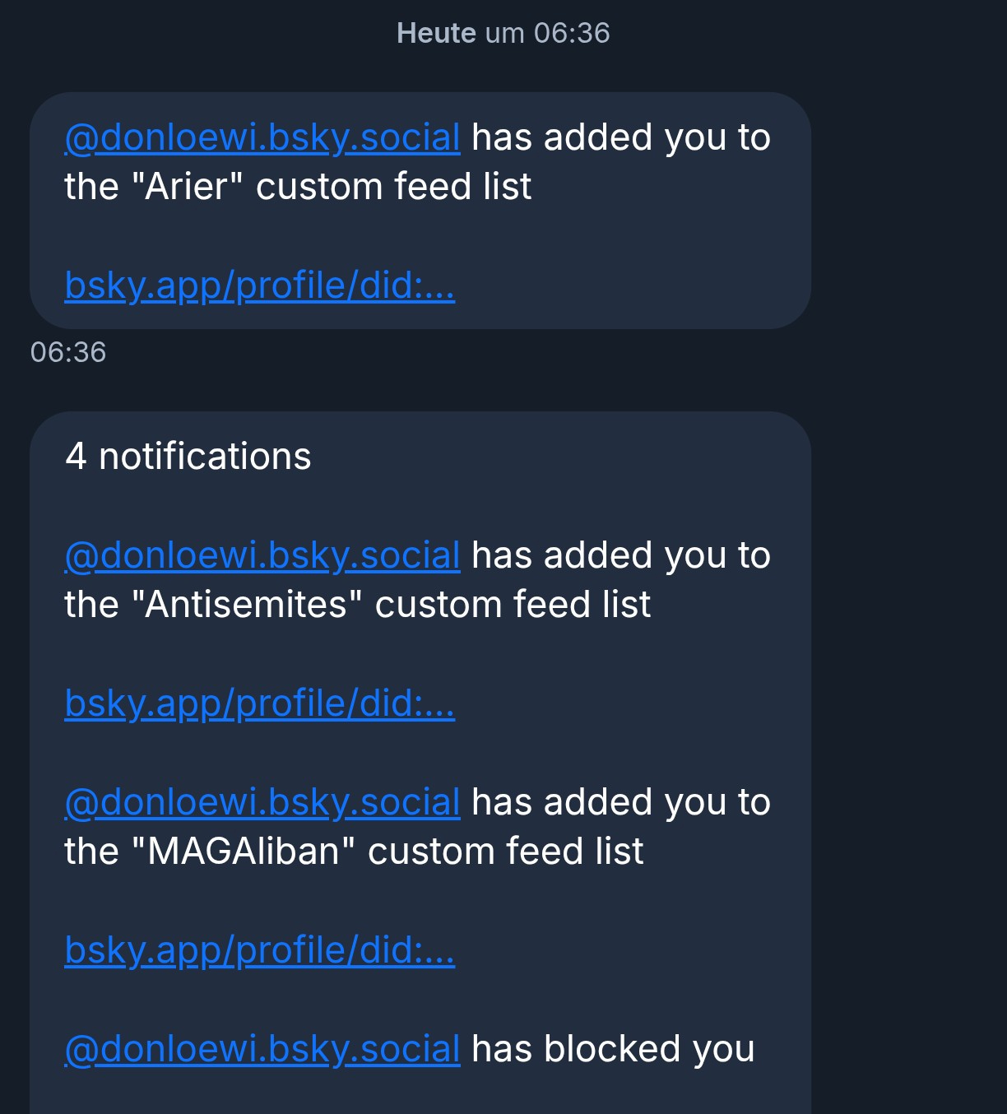Image resolution: width=1007 pixels, height=1114 pixels.
Task: Click the 06:36 timestamp below the first message
Action: [x=68, y=352]
